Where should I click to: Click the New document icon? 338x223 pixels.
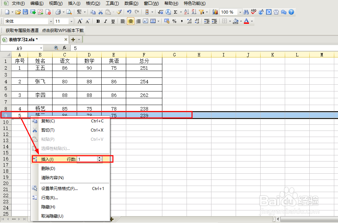7,12
